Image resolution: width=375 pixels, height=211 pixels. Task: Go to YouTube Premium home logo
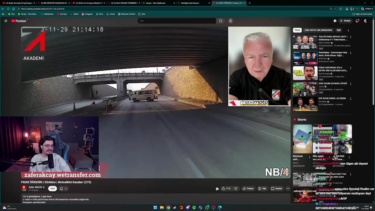point(19,21)
